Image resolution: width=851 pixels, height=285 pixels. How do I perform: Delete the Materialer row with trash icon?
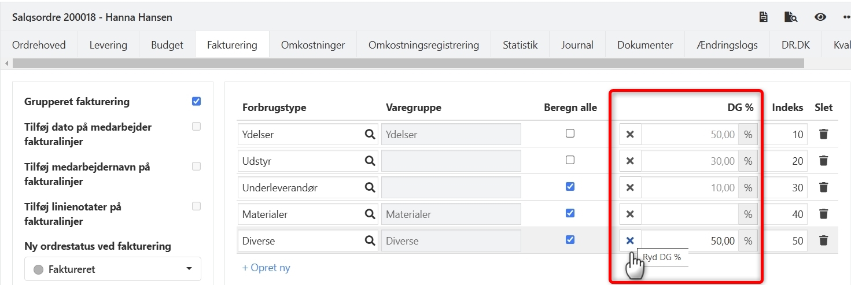click(824, 214)
